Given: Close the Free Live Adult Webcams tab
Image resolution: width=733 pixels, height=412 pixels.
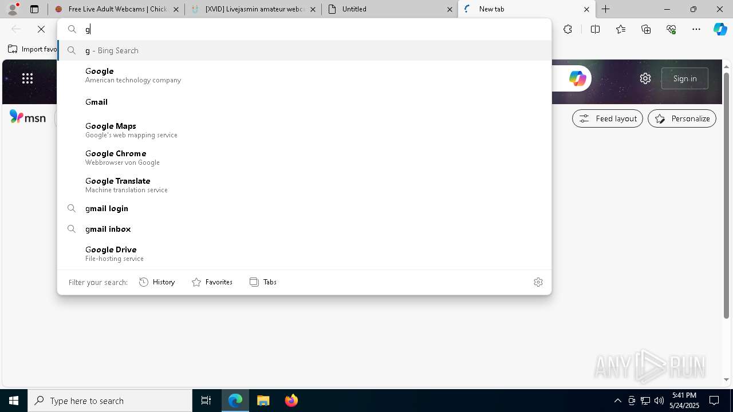Looking at the screenshot, I should point(176,9).
